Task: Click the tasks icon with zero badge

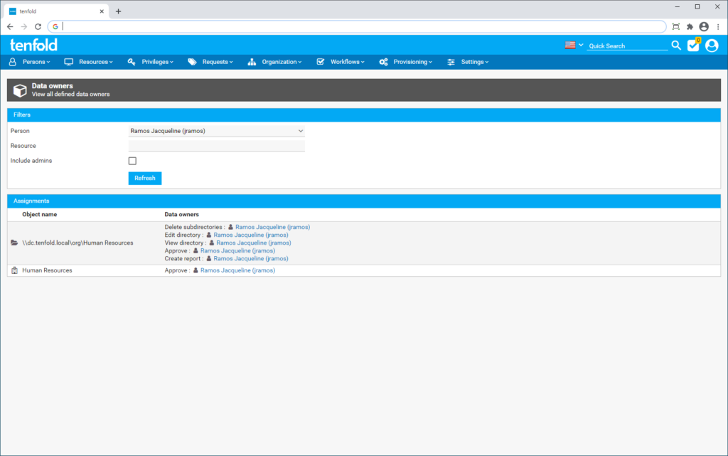Action: 692,45
